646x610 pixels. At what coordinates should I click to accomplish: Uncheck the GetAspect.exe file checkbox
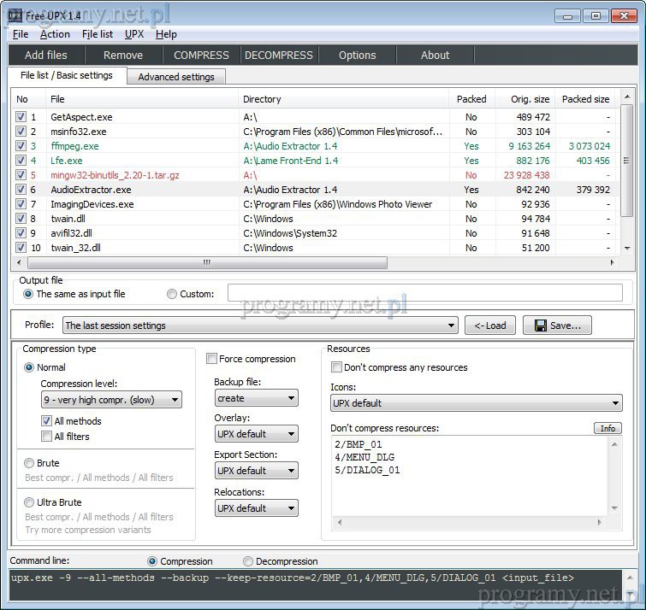coord(21,117)
